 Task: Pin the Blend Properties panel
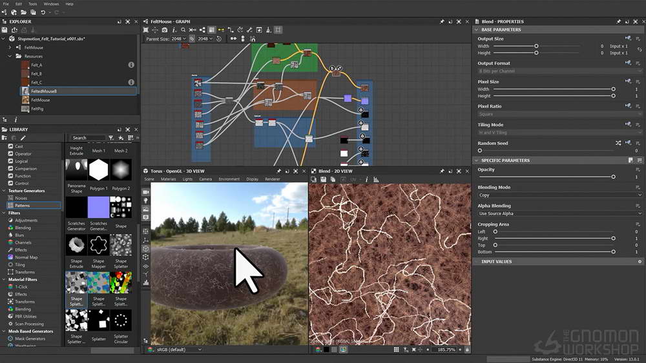coord(618,21)
